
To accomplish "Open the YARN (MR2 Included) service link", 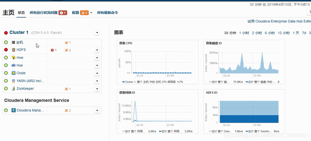I will pos(31,81).
